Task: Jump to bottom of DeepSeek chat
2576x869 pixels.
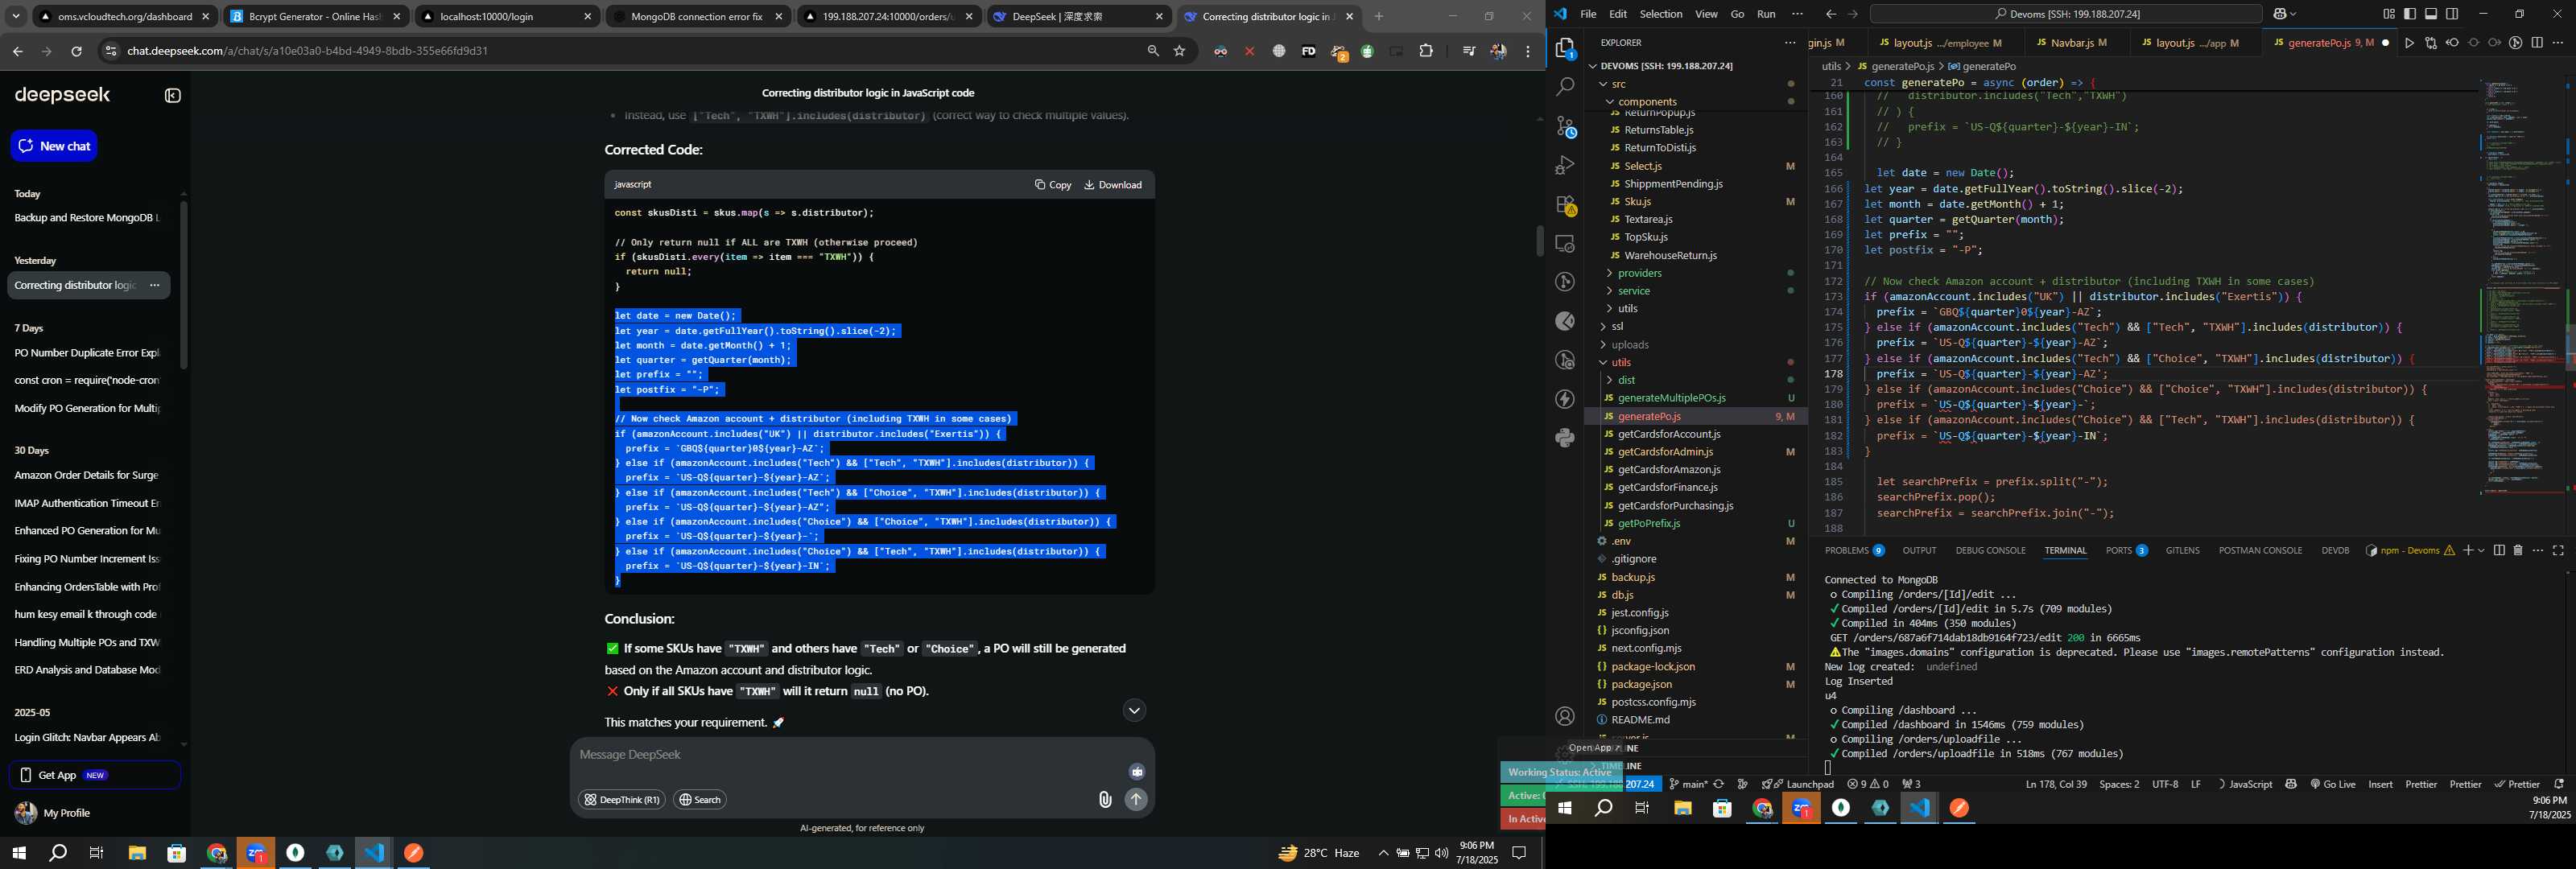Action: coord(1134,710)
